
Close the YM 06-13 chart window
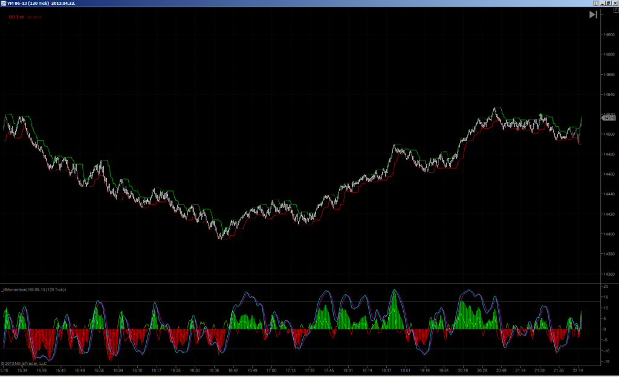615,3
